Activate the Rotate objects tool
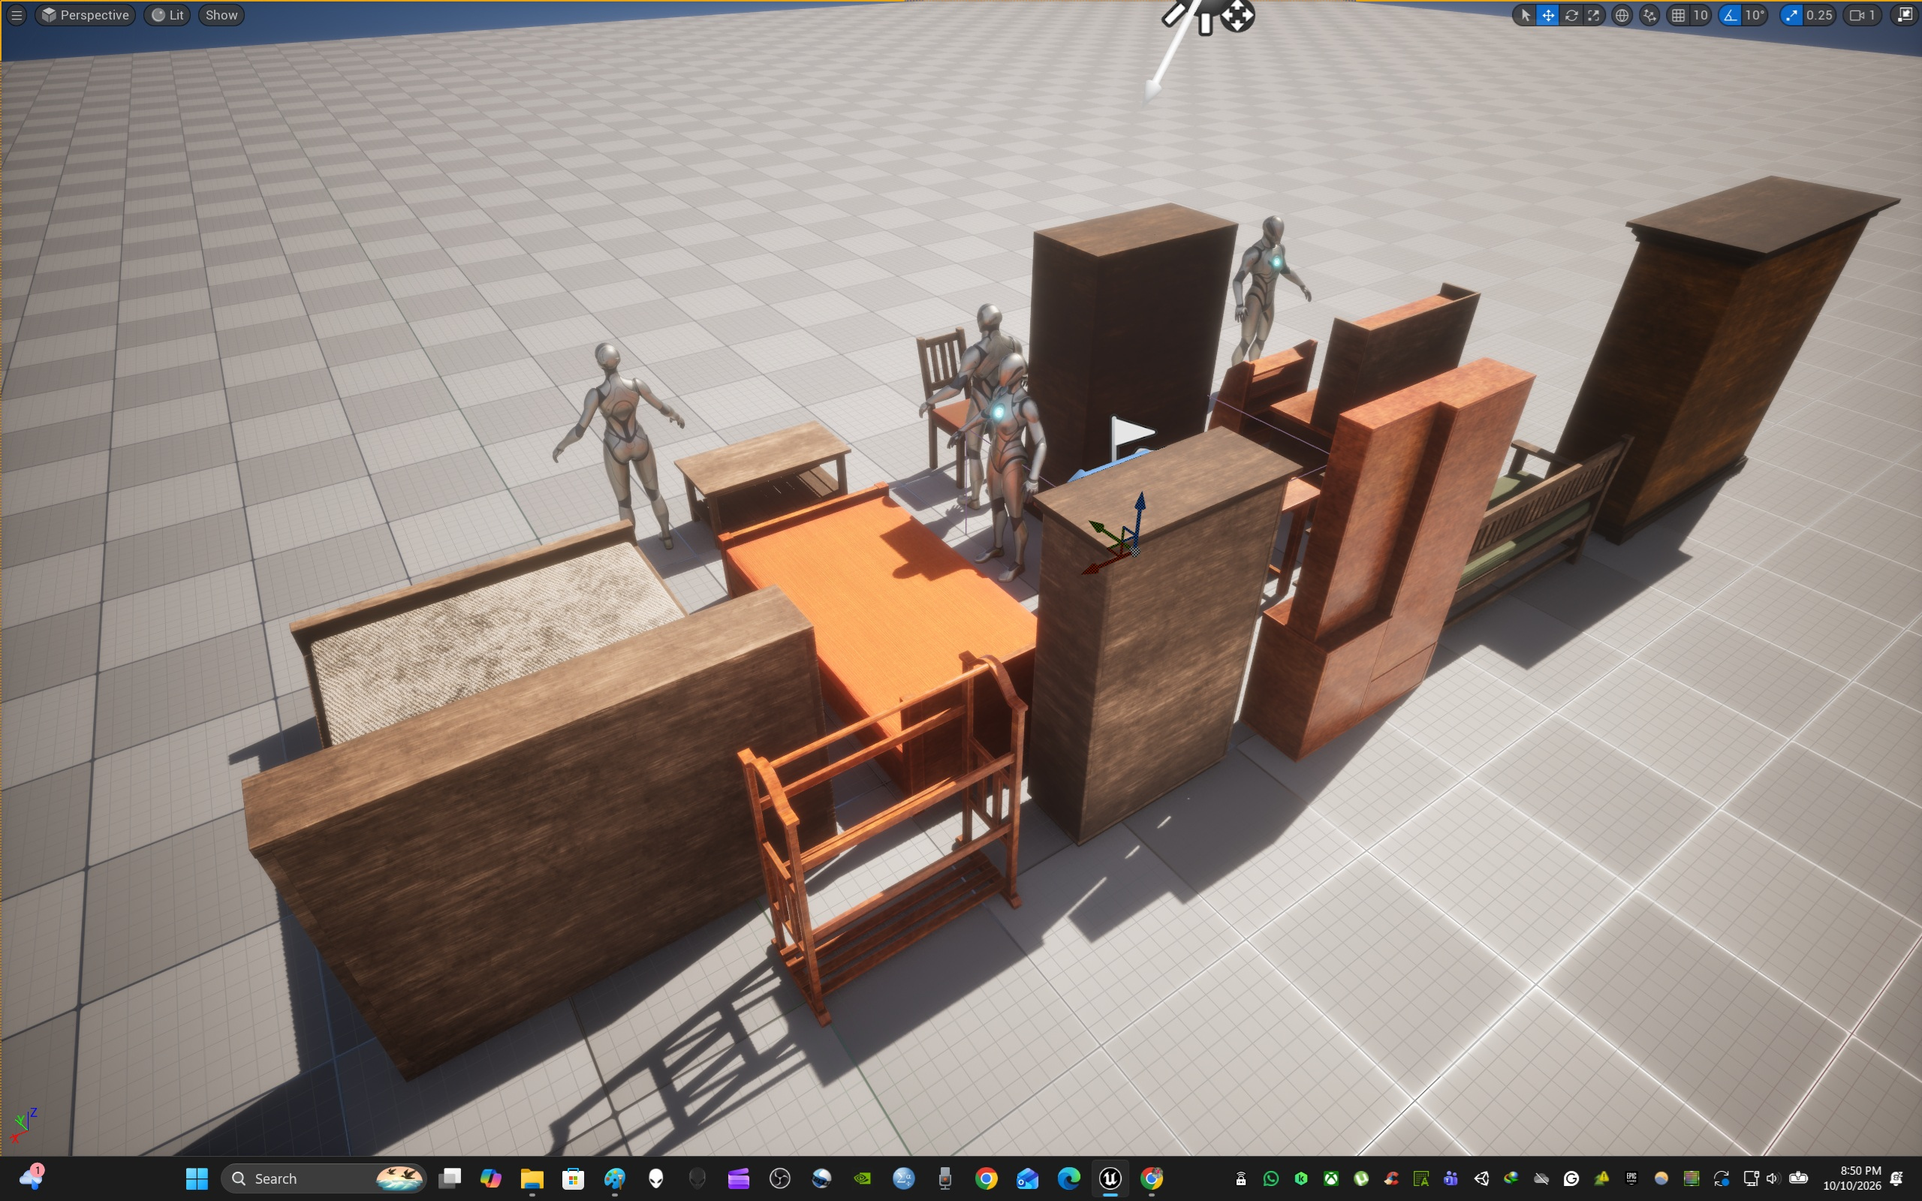1922x1201 pixels. coord(1571,15)
